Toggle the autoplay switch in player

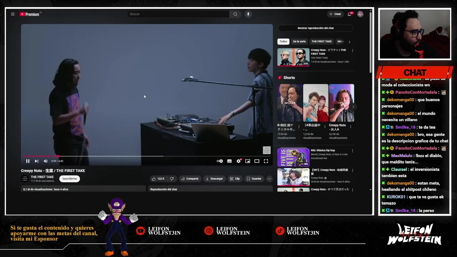click(x=220, y=161)
